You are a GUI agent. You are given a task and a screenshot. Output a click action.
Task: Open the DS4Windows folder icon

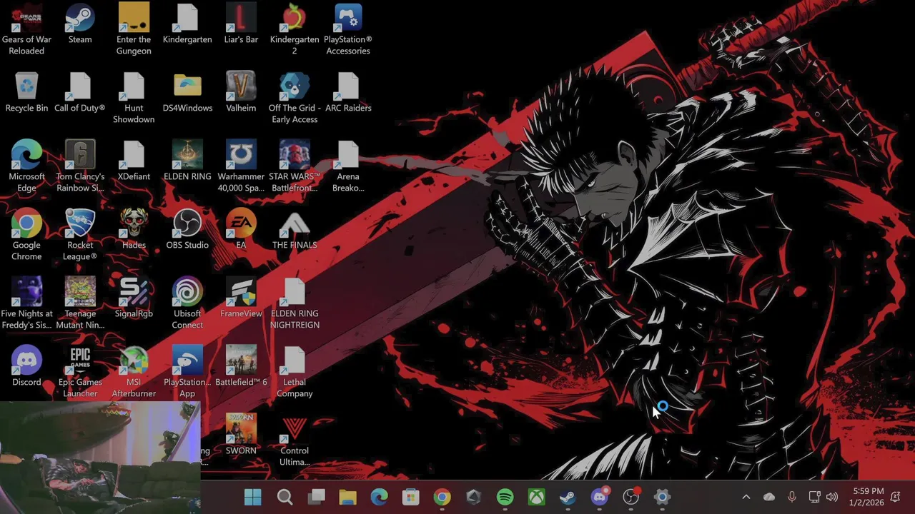click(187, 93)
